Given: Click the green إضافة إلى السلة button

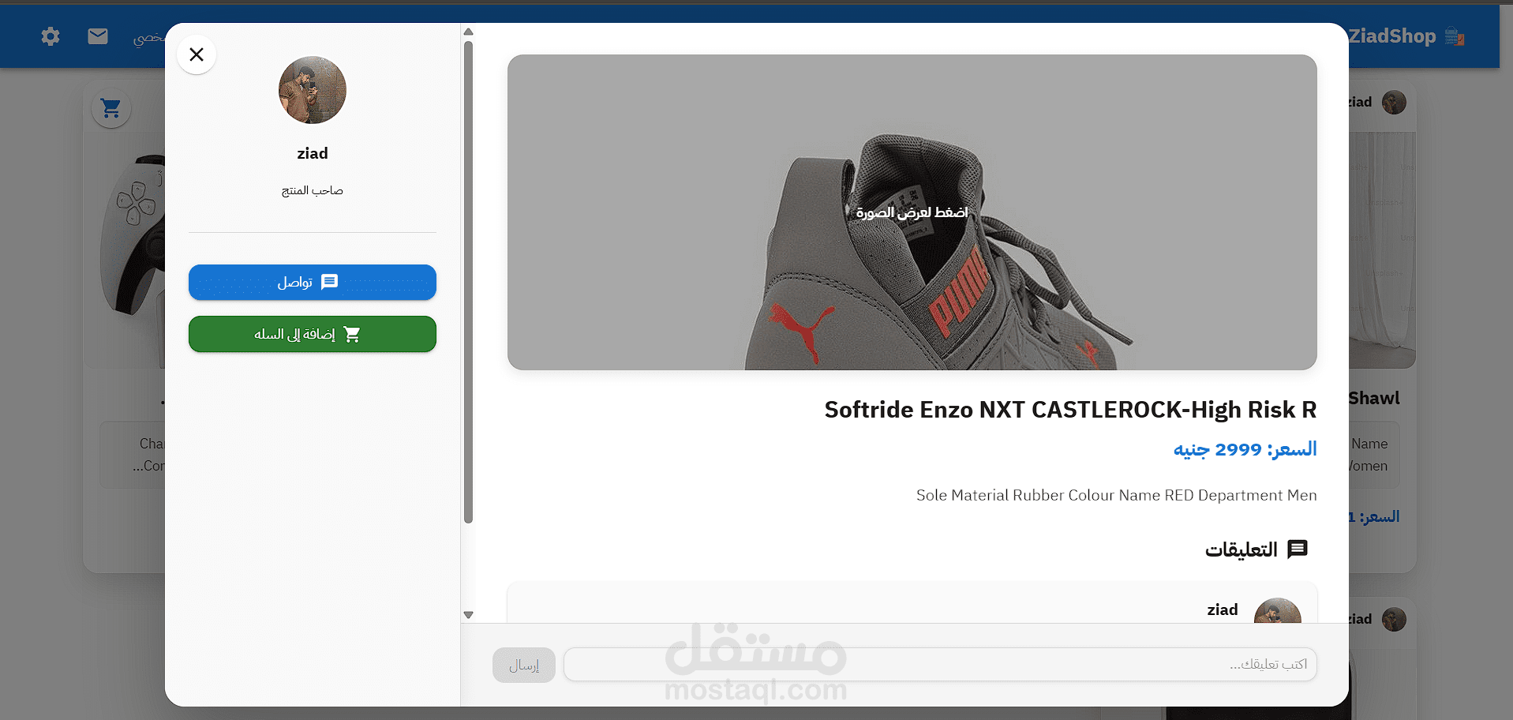Looking at the screenshot, I should 313,334.
